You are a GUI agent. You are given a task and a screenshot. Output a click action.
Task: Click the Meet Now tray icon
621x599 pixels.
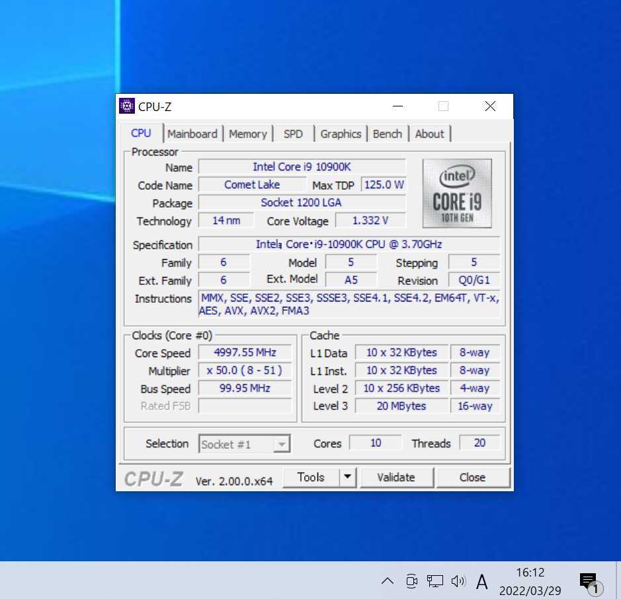[412, 581]
